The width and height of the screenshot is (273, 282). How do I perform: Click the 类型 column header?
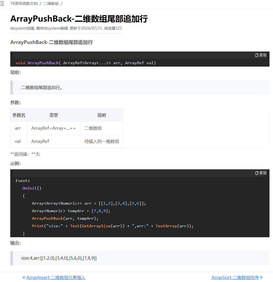point(54,115)
